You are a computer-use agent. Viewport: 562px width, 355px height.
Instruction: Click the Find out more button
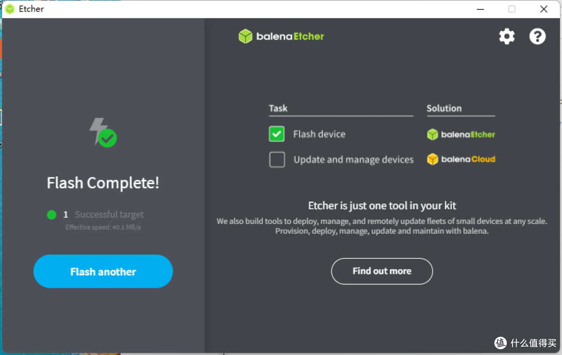(x=382, y=271)
